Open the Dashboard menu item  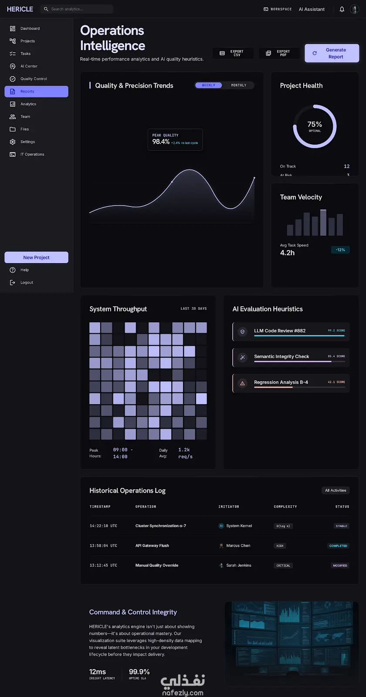37,29
